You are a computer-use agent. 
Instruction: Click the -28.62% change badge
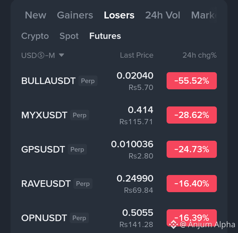point(192,115)
